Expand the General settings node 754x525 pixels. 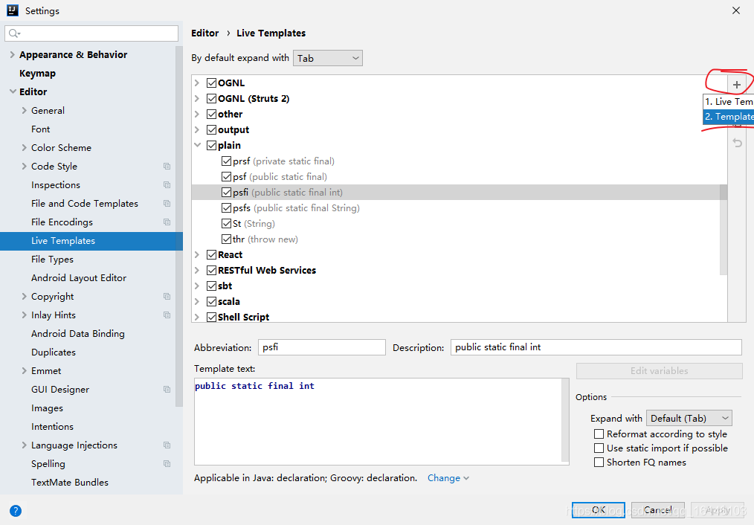(x=24, y=111)
